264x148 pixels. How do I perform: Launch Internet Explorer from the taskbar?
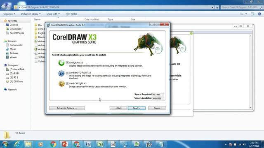(x=17, y=144)
